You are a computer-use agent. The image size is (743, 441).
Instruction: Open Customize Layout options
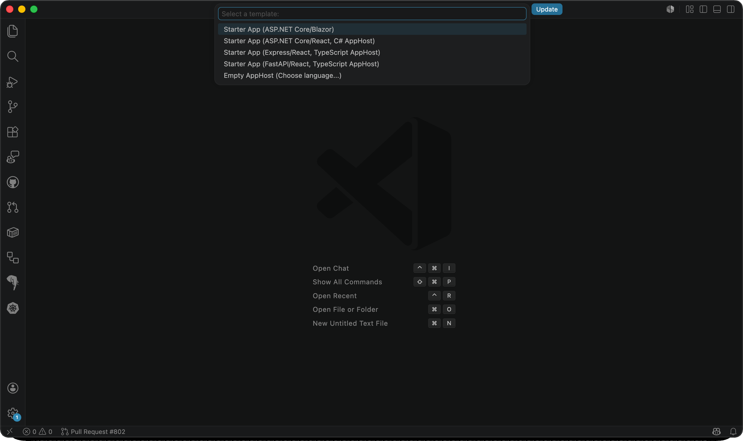coord(689,9)
